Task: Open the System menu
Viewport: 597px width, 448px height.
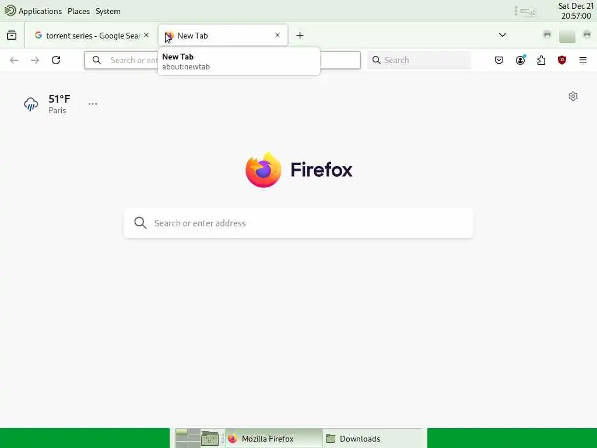Action: click(x=108, y=11)
